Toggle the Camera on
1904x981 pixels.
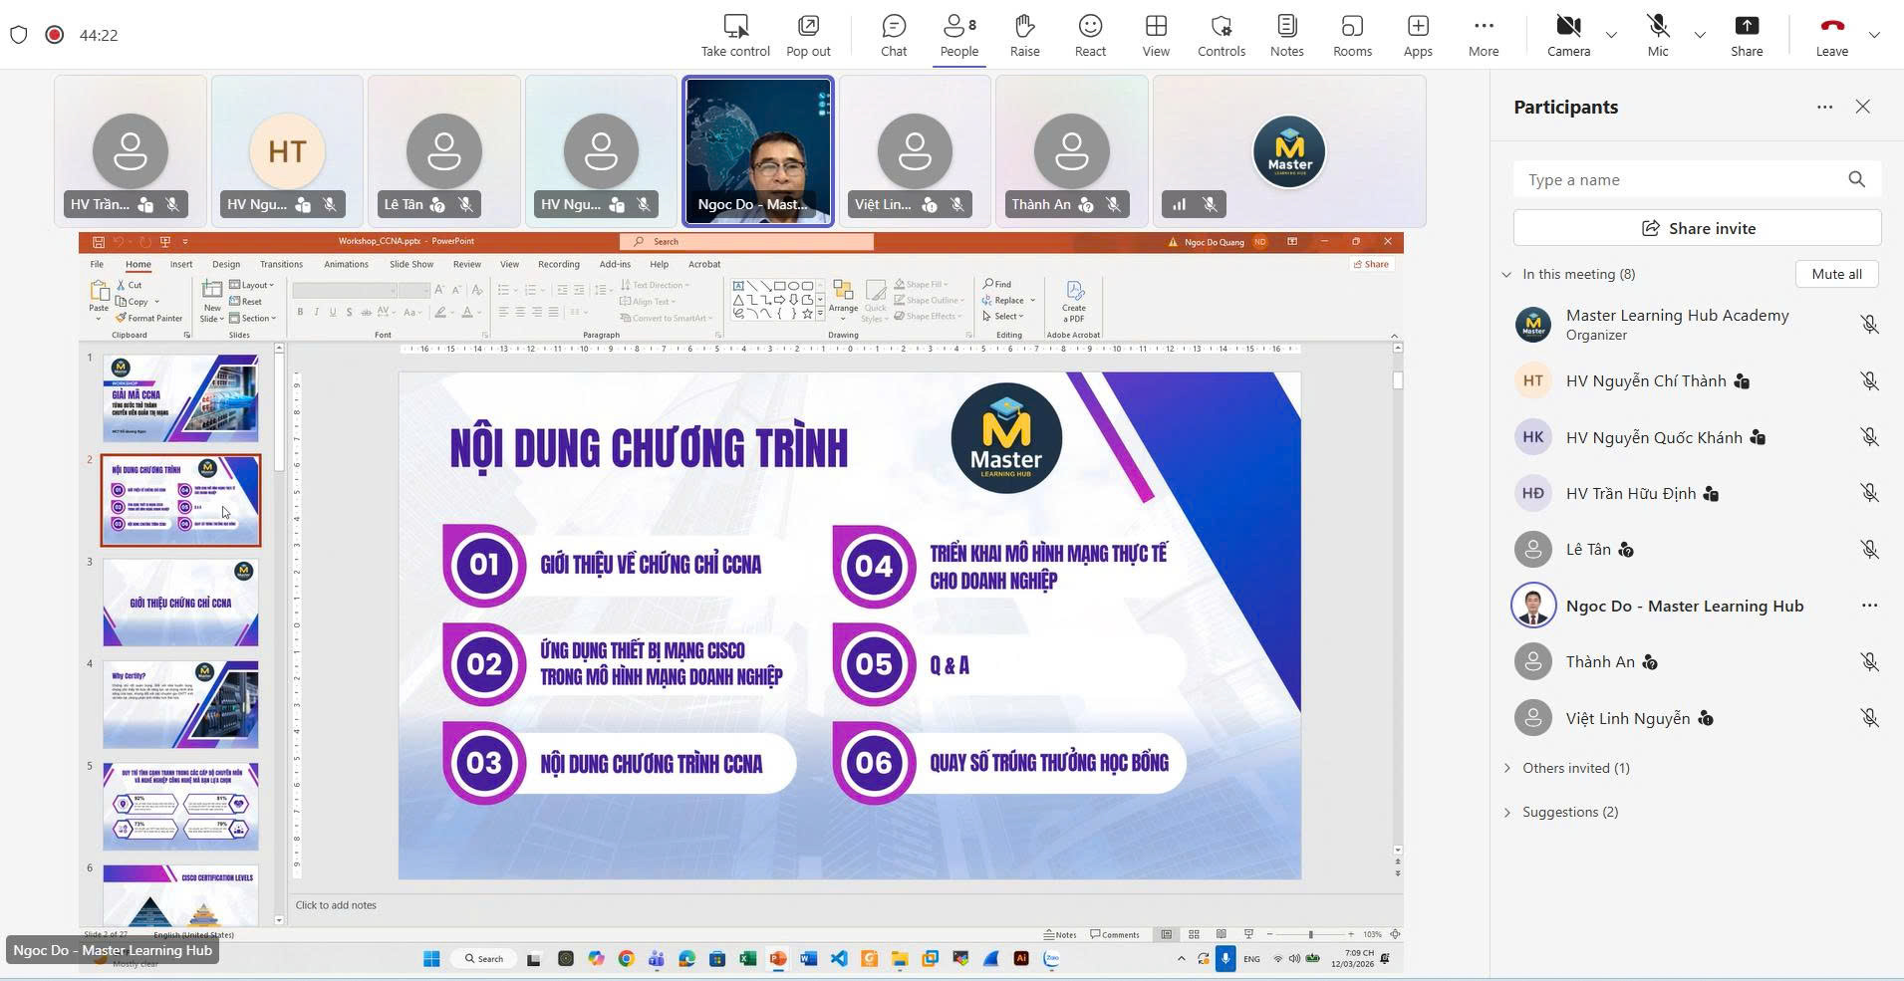tap(1568, 35)
